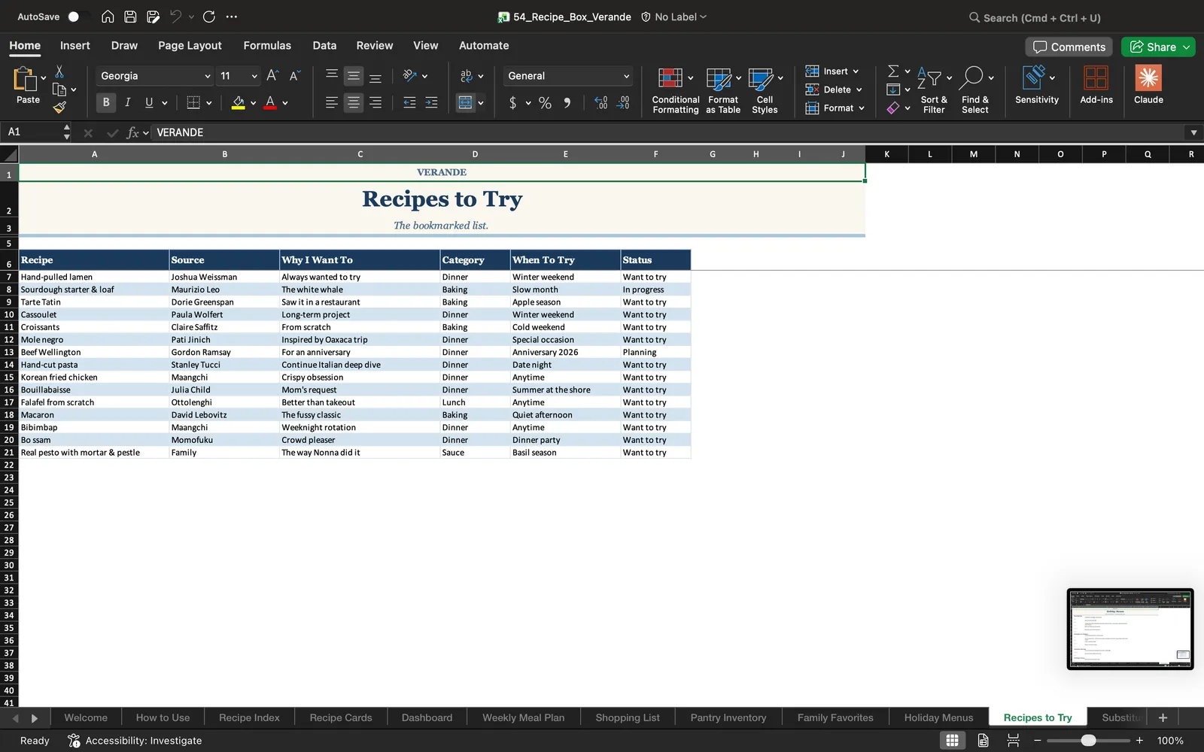Viewport: 1204px width, 752px height.
Task: Toggle Bold formatting
Action: coord(106,102)
